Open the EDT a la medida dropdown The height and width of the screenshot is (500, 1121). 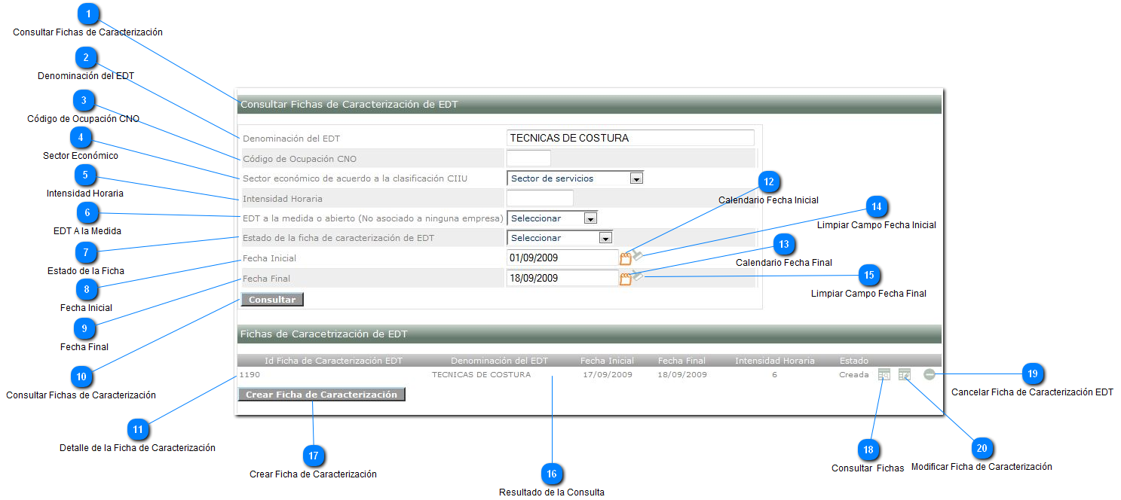590,218
